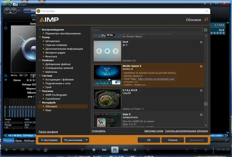Collapse the Интерфейс tree section
This screenshot has width=232, height=157.
pos(40,102)
